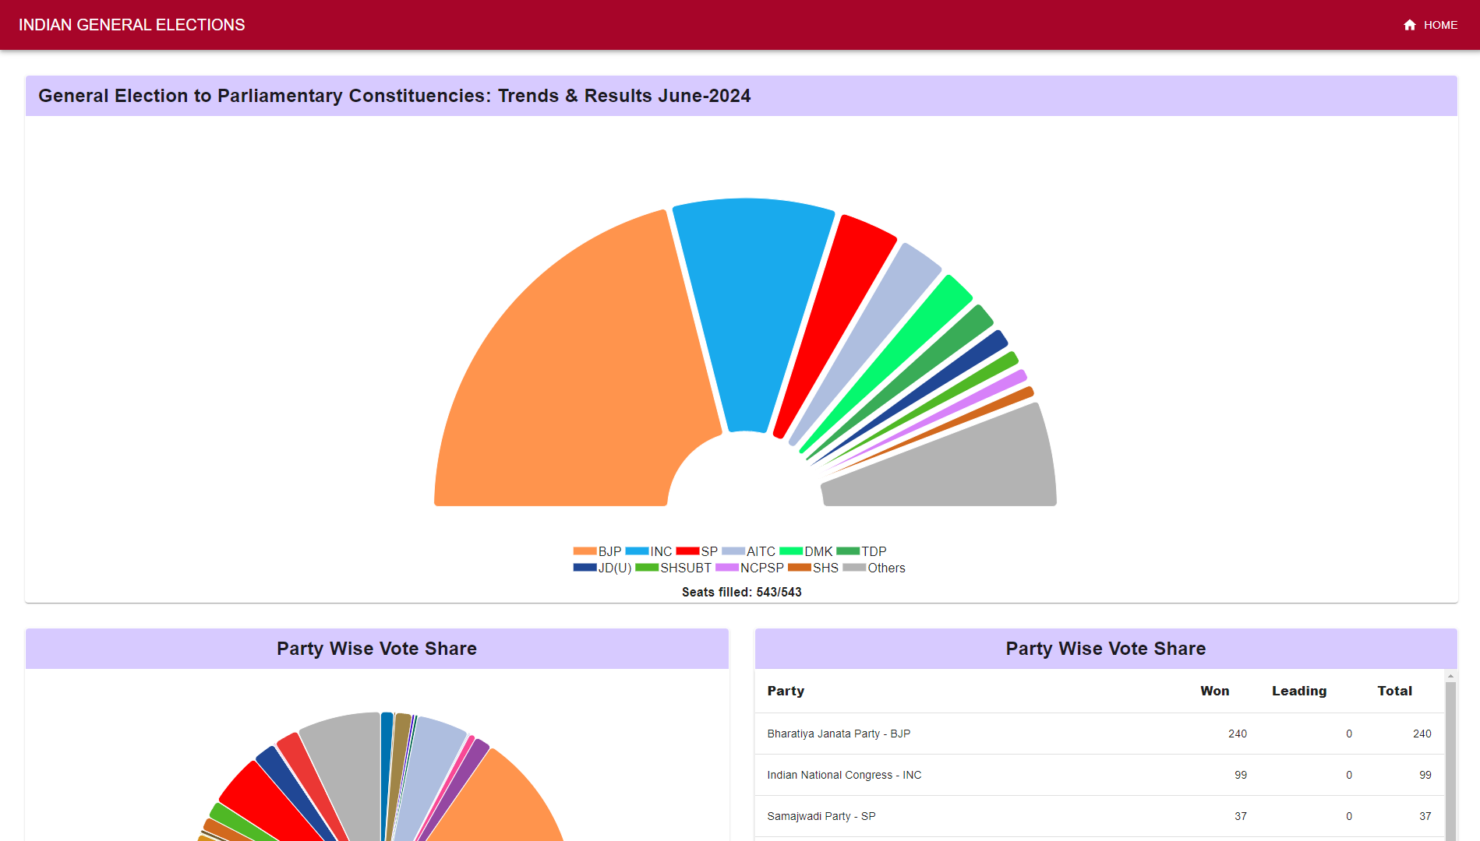Click the INC won value 99
The image size is (1480, 841).
(x=1241, y=775)
